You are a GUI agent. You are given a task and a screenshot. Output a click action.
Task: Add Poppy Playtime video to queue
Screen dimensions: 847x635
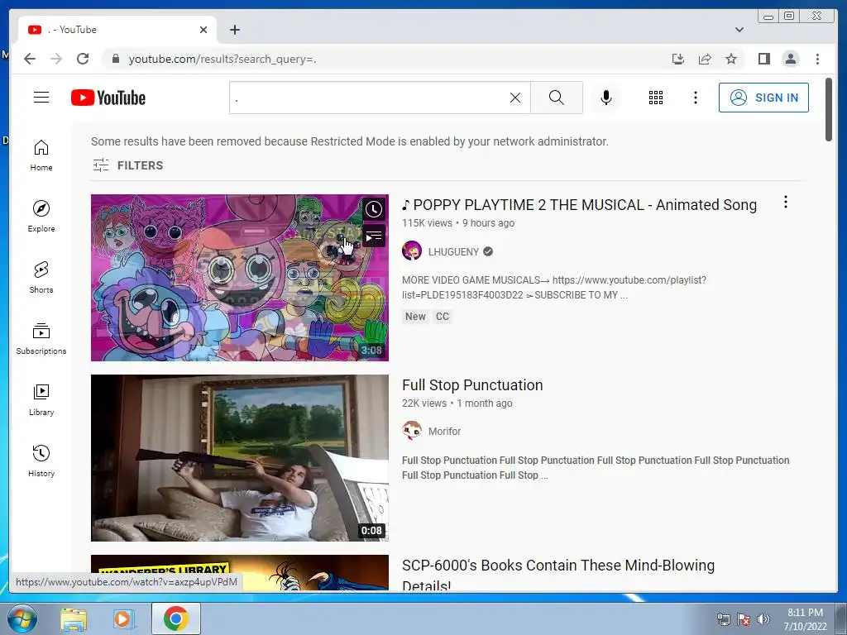click(373, 236)
